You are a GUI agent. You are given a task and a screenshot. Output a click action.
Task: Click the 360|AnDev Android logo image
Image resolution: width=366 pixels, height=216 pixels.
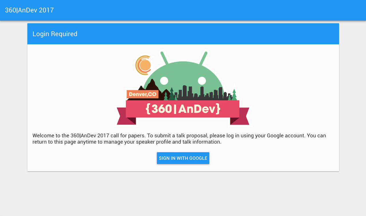(183, 89)
